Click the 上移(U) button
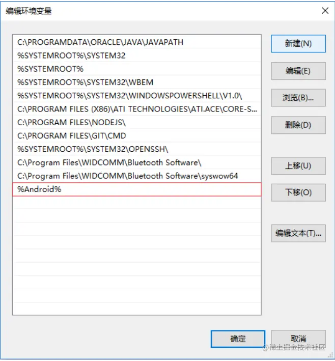Viewport: 335px width, 361px height. 298,166
